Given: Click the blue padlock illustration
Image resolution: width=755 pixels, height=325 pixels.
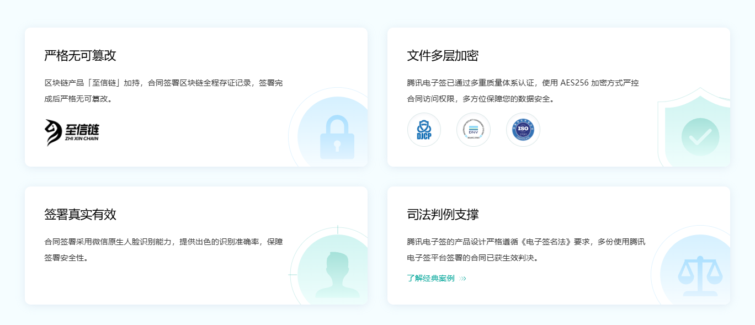Looking at the screenshot, I should coord(337,136).
